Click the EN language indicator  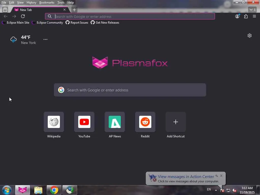coord(209,189)
